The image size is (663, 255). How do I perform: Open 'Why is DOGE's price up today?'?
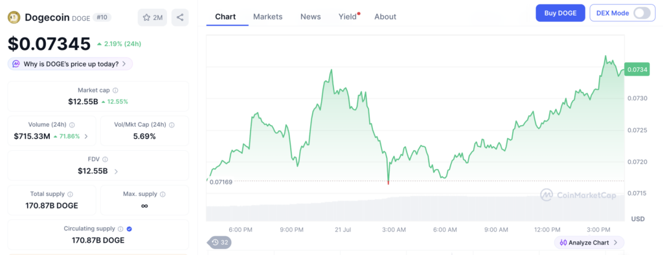point(70,64)
